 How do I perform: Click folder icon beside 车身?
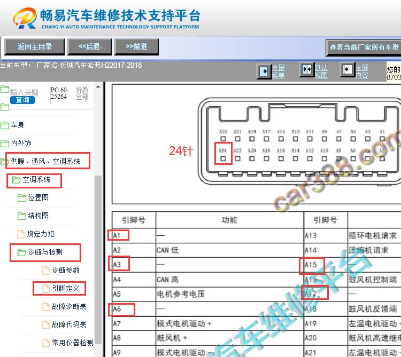pyautogui.click(x=5, y=125)
